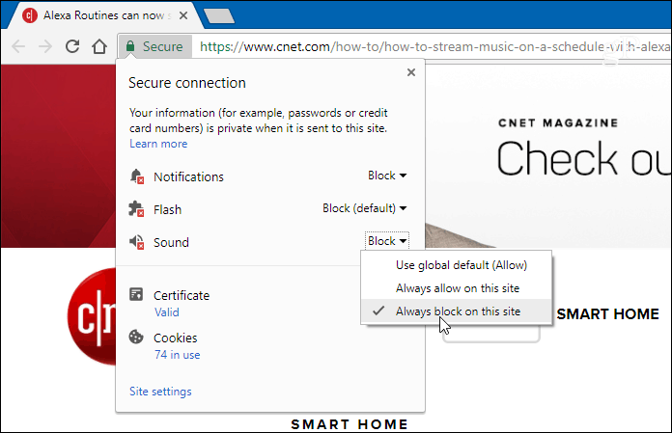Click the muted Sound speaker icon

tap(137, 242)
